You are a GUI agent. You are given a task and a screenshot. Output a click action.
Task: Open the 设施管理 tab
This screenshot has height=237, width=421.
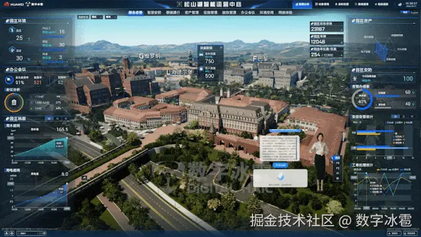point(210,13)
